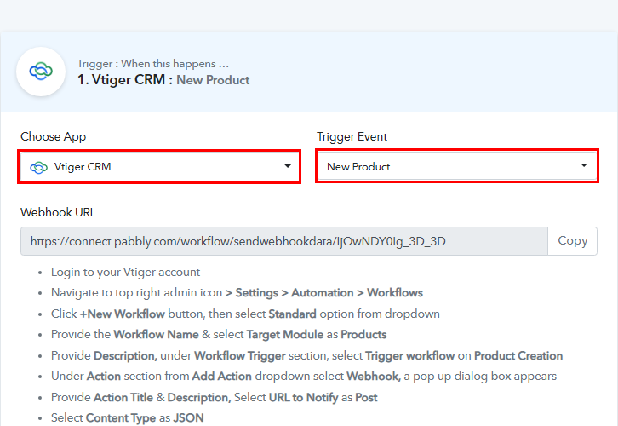Open the Choose App dropdown arrow
This screenshot has height=426, width=618.
288,166
